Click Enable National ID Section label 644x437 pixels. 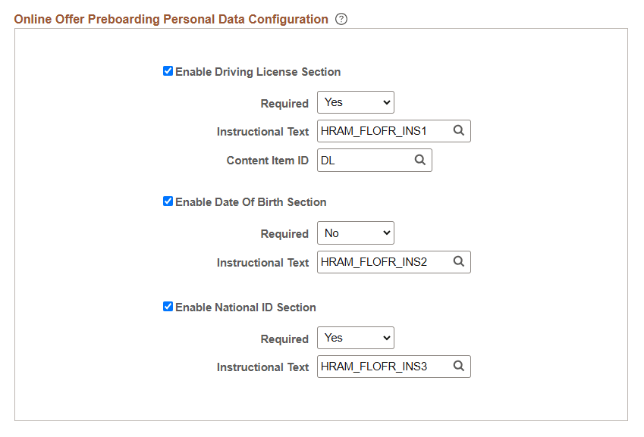point(245,307)
